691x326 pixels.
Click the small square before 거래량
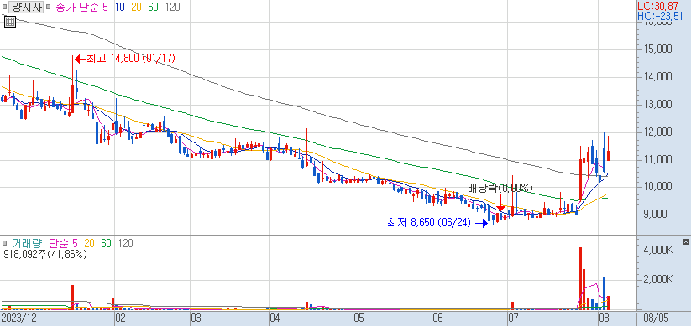point(4,243)
